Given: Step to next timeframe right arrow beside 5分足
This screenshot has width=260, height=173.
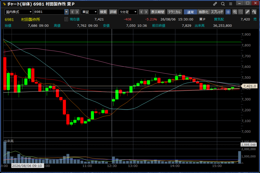Looking at the screenshot, I should [146, 12].
